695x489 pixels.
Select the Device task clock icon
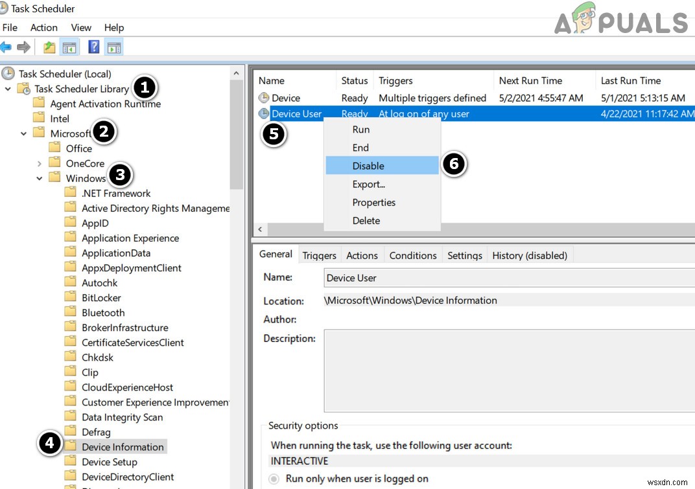264,98
